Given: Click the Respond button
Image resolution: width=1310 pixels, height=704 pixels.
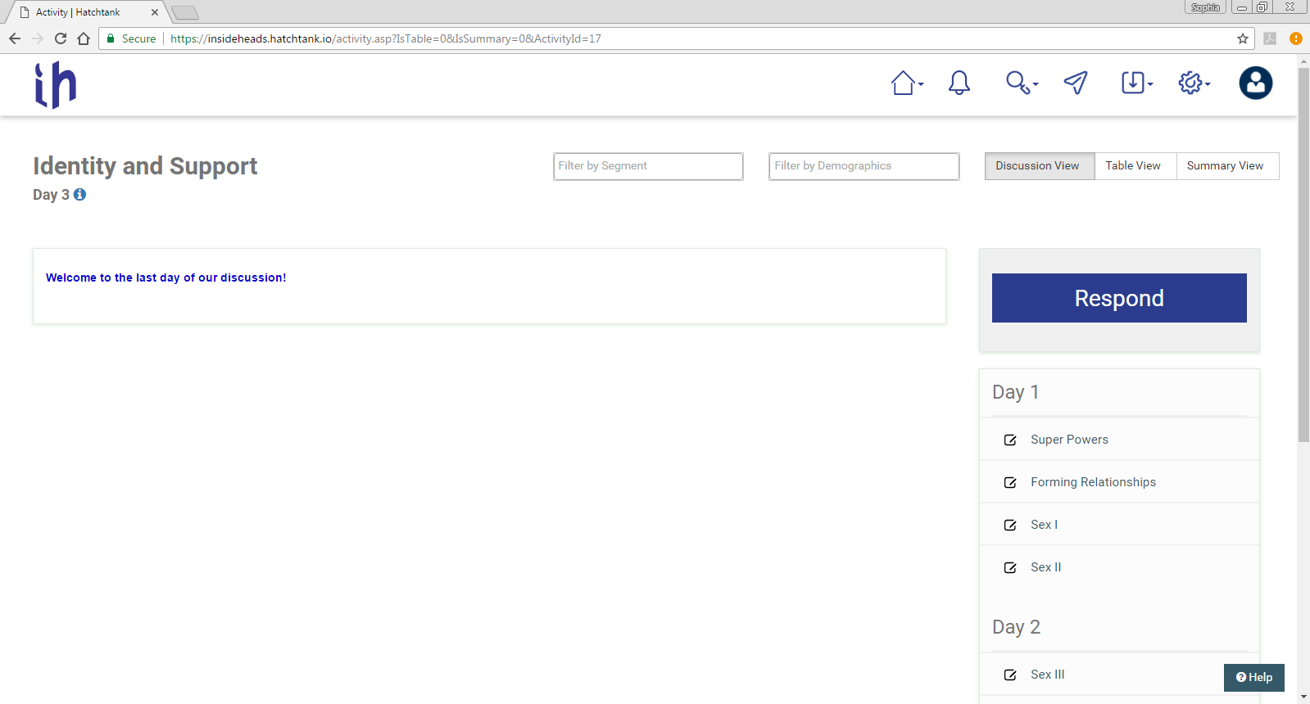Looking at the screenshot, I should pos(1119,298).
